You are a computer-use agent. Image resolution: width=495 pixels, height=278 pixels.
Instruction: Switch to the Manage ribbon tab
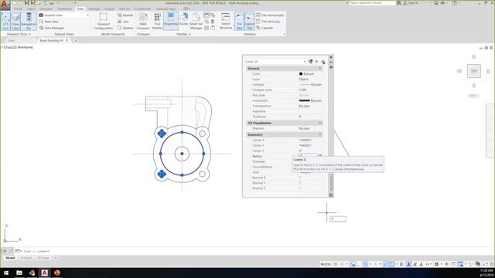(x=94, y=8)
